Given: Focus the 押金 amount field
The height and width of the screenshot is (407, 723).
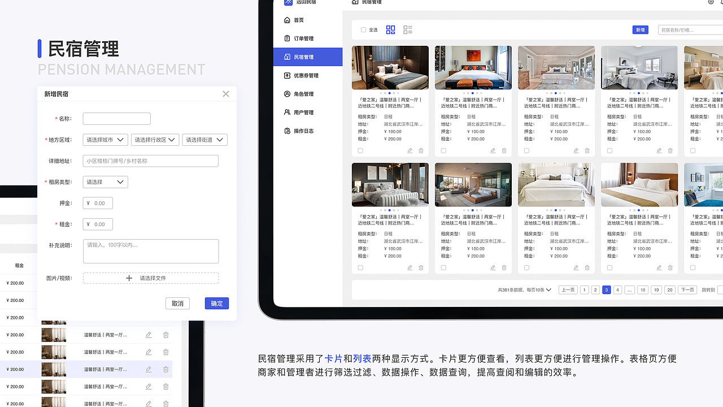Looking at the screenshot, I should [98, 203].
